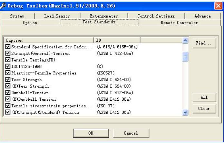Click the wrench icon in title bar

pyautogui.click(x=4, y=6)
